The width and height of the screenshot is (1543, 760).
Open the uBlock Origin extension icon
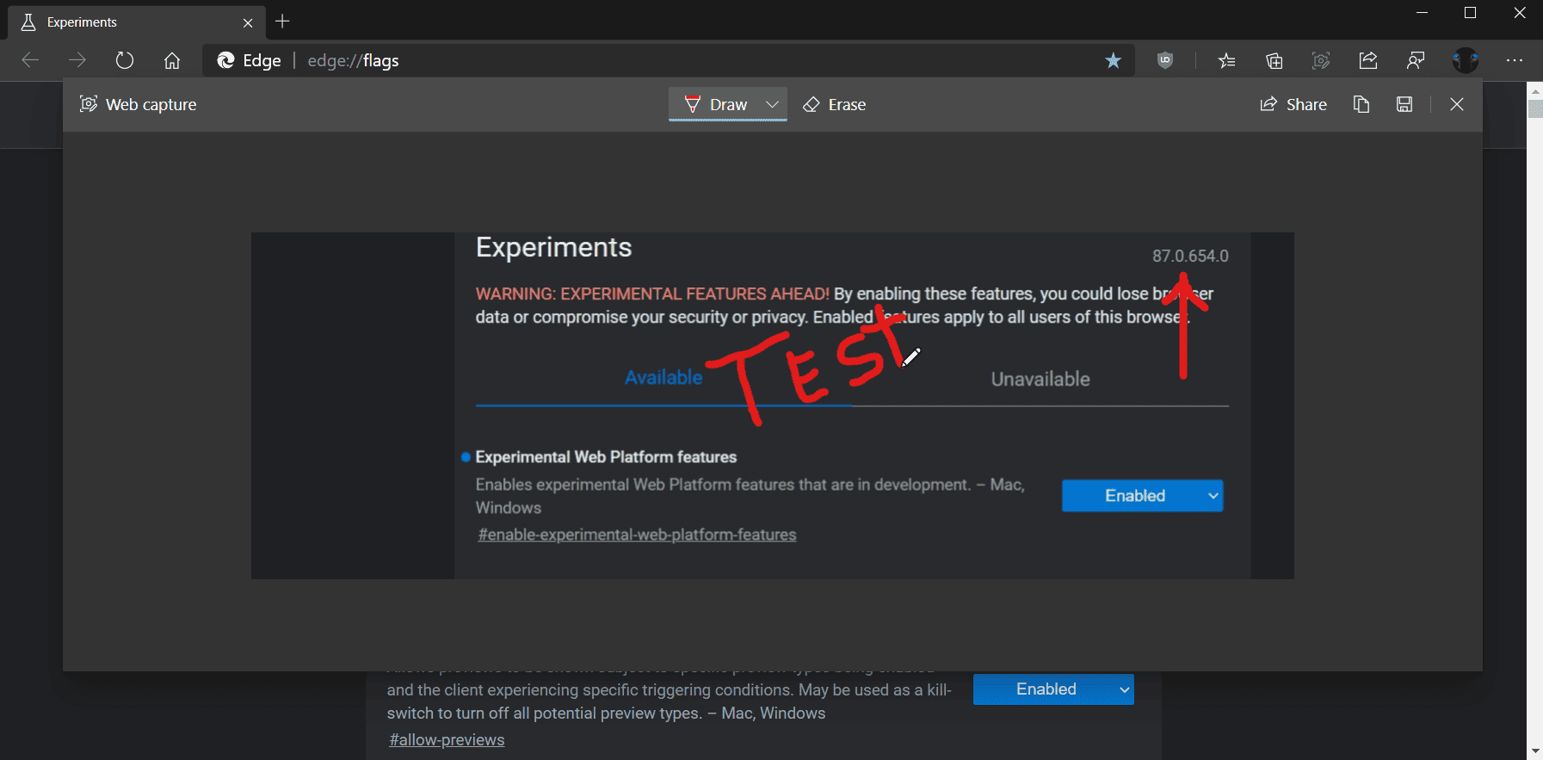coord(1165,60)
